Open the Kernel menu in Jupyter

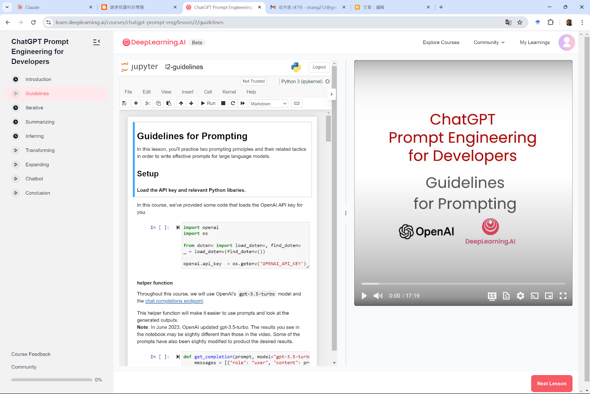229,92
